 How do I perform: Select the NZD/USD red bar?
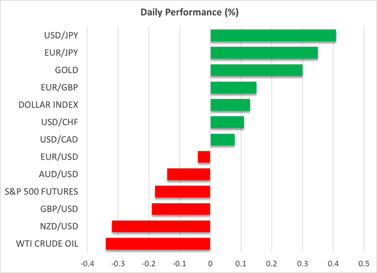click(x=161, y=226)
